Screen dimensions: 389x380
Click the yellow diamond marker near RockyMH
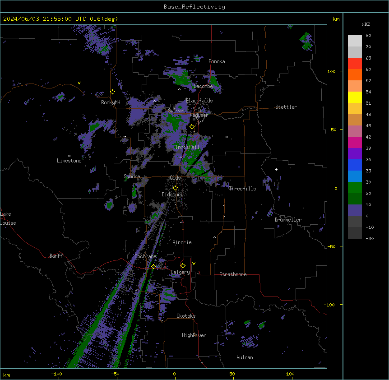(x=112, y=92)
